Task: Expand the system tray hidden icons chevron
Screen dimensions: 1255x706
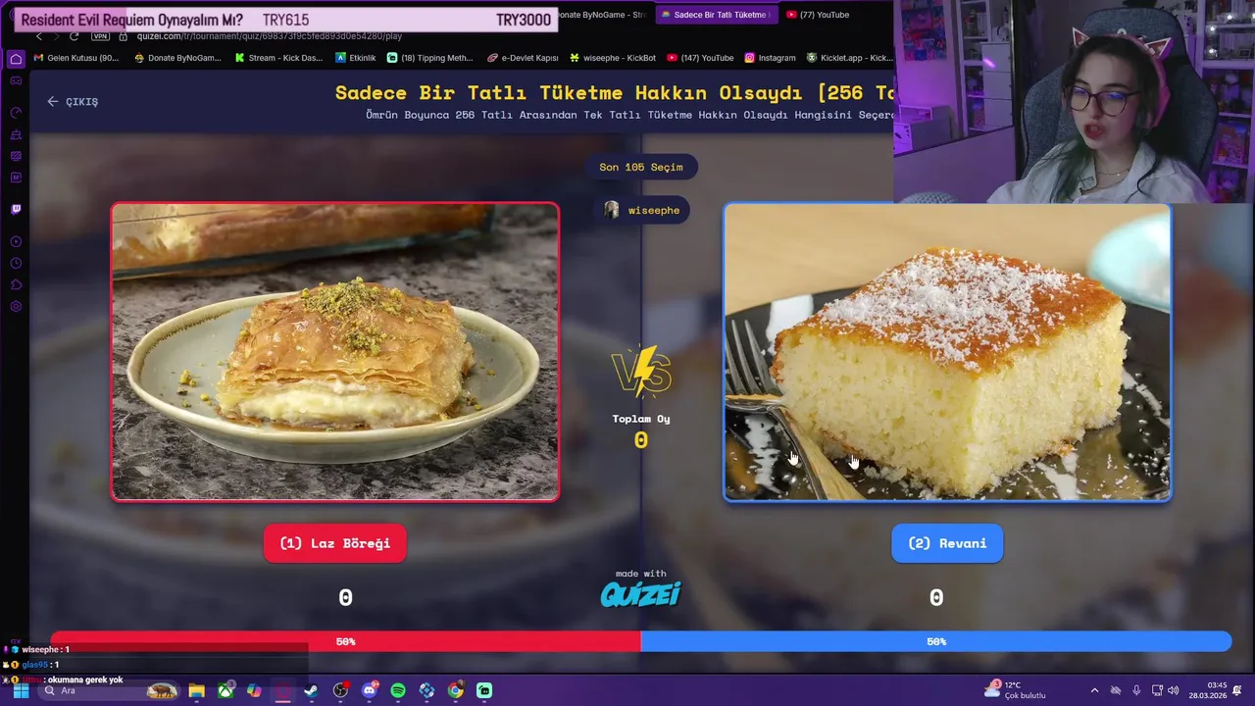Action: coord(1095,690)
